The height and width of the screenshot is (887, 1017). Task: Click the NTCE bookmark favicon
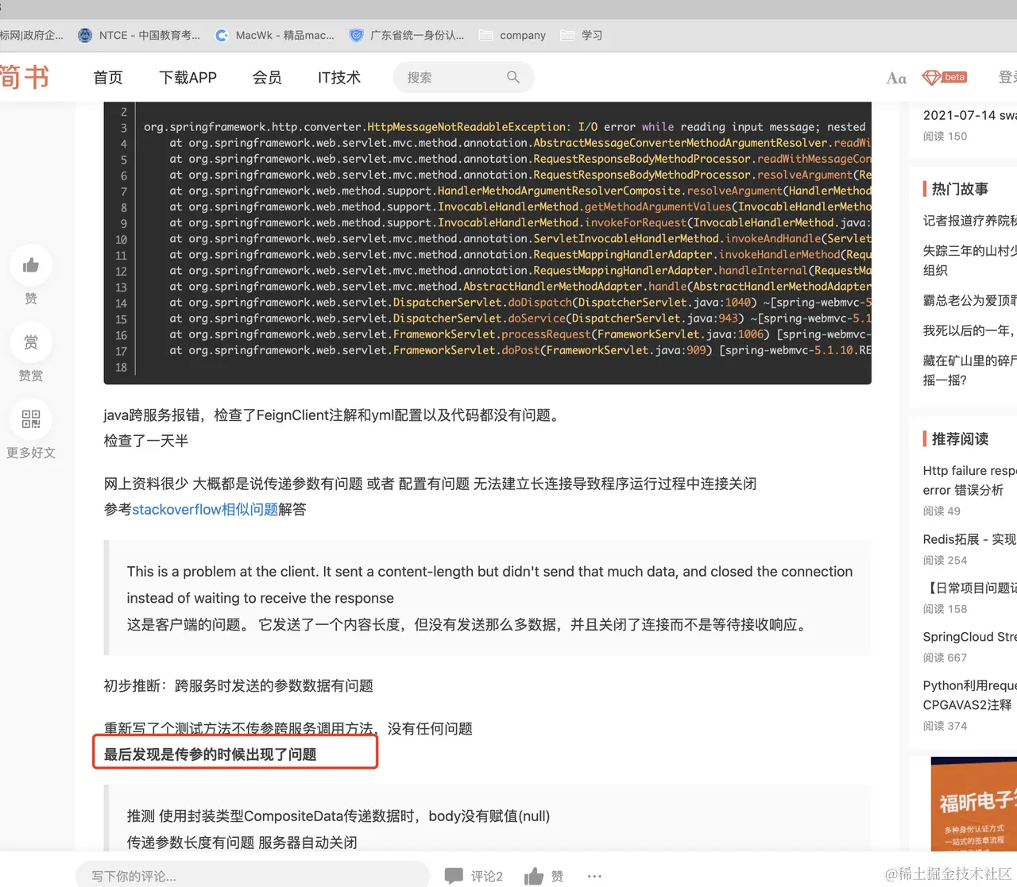click(x=85, y=35)
